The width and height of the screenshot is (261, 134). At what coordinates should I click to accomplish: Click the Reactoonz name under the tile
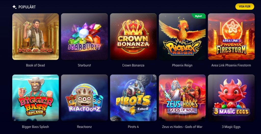[84, 127]
